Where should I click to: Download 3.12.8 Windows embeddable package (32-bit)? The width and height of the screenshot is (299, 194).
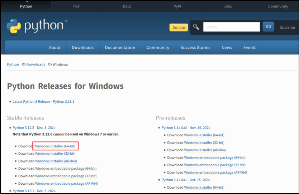(x=66, y=176)
